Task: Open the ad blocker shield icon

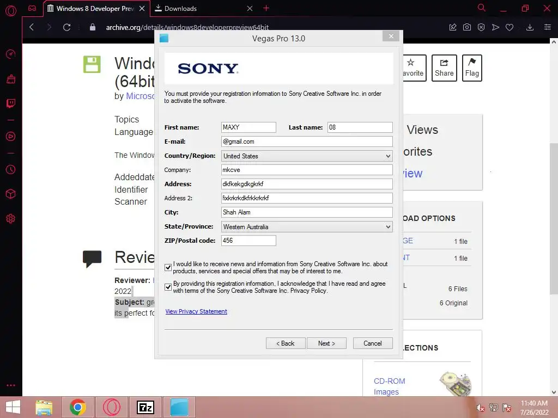Action: coord(481,27)
